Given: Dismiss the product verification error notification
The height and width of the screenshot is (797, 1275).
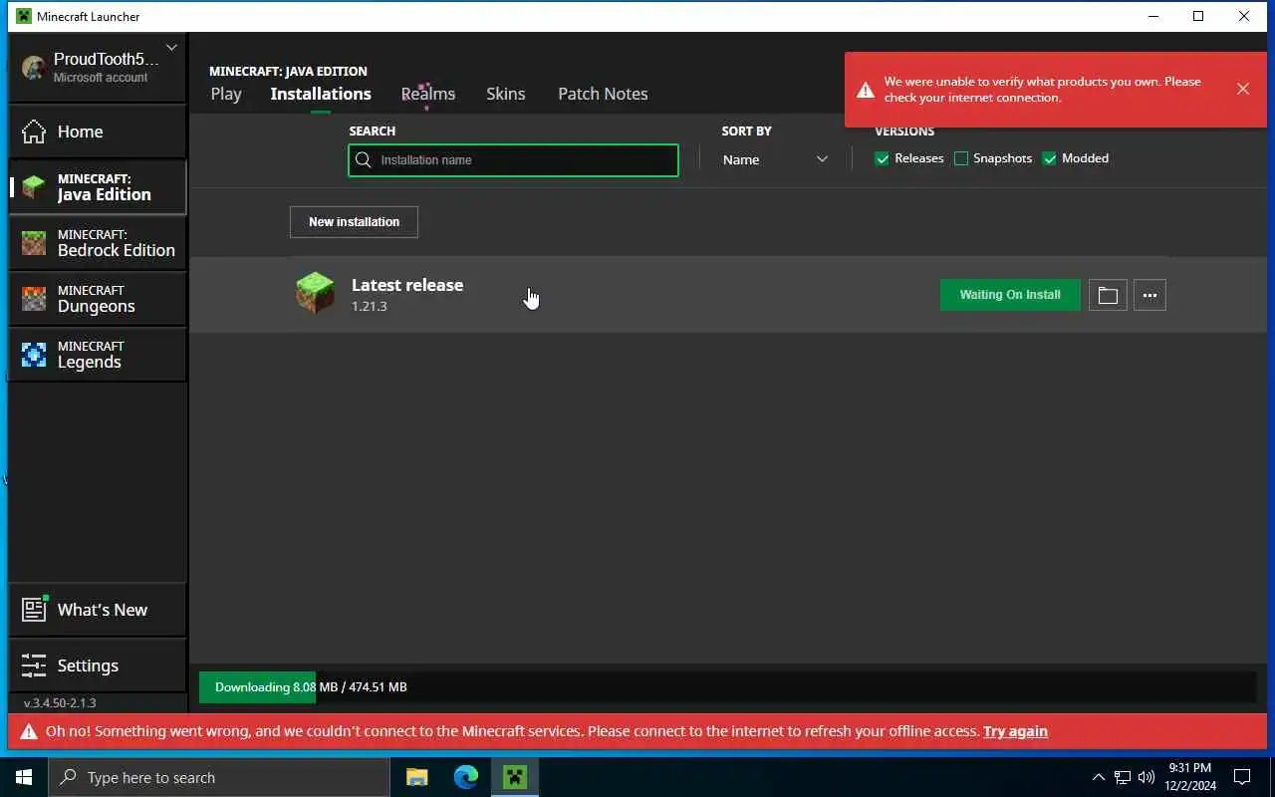Looking at the screenshot, I should (x=1243, y=89).
